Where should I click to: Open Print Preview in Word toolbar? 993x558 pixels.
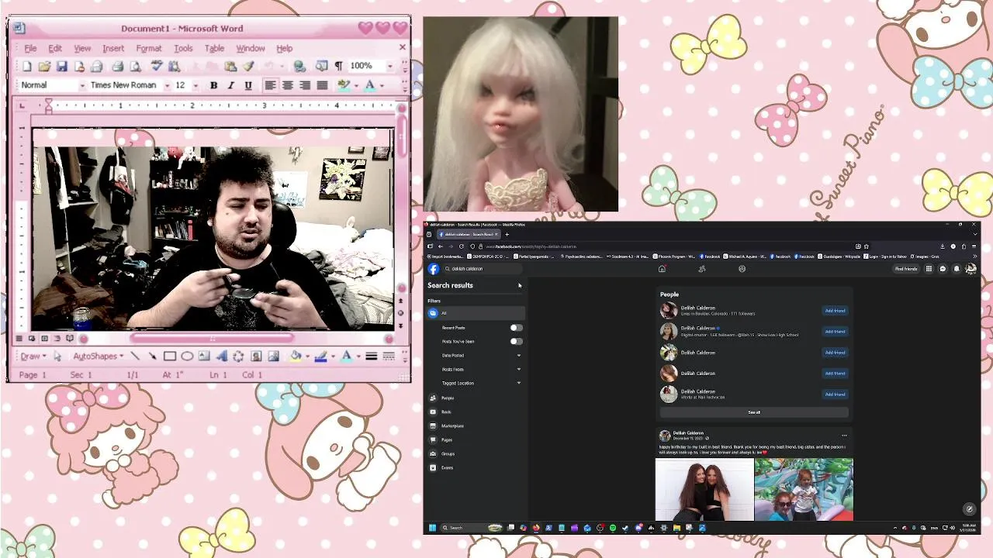[135, 67]
